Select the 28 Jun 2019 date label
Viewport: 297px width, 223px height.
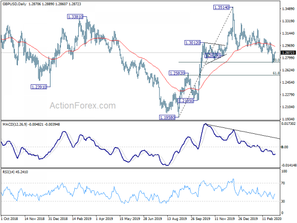pyautogui.click(x=152, y=219)
